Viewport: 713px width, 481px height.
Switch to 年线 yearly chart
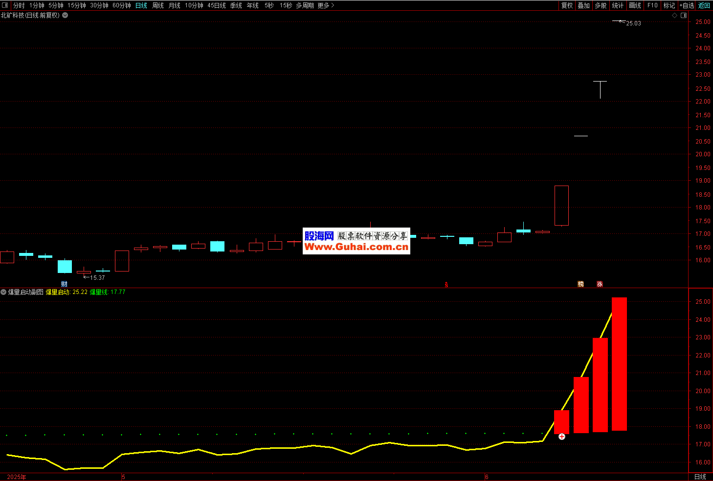253,5
